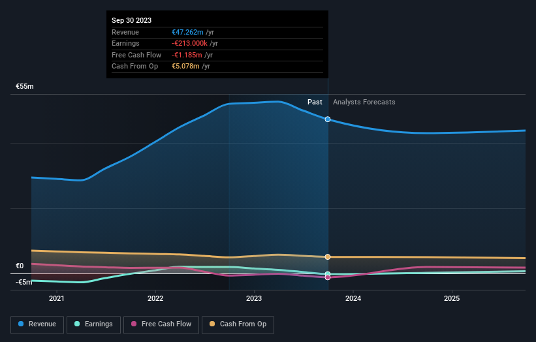The width and height of the screenshot is (536, 342).
Task: Click the Cash From Op label in tooltip
Action: 134,67
